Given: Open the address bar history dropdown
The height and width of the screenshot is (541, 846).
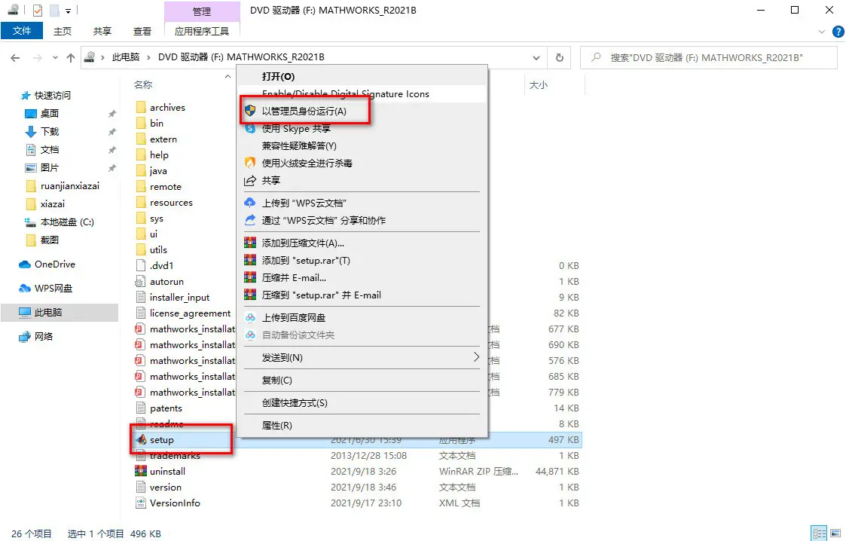Looking at the screenshot, I should (x=536, y=58).
